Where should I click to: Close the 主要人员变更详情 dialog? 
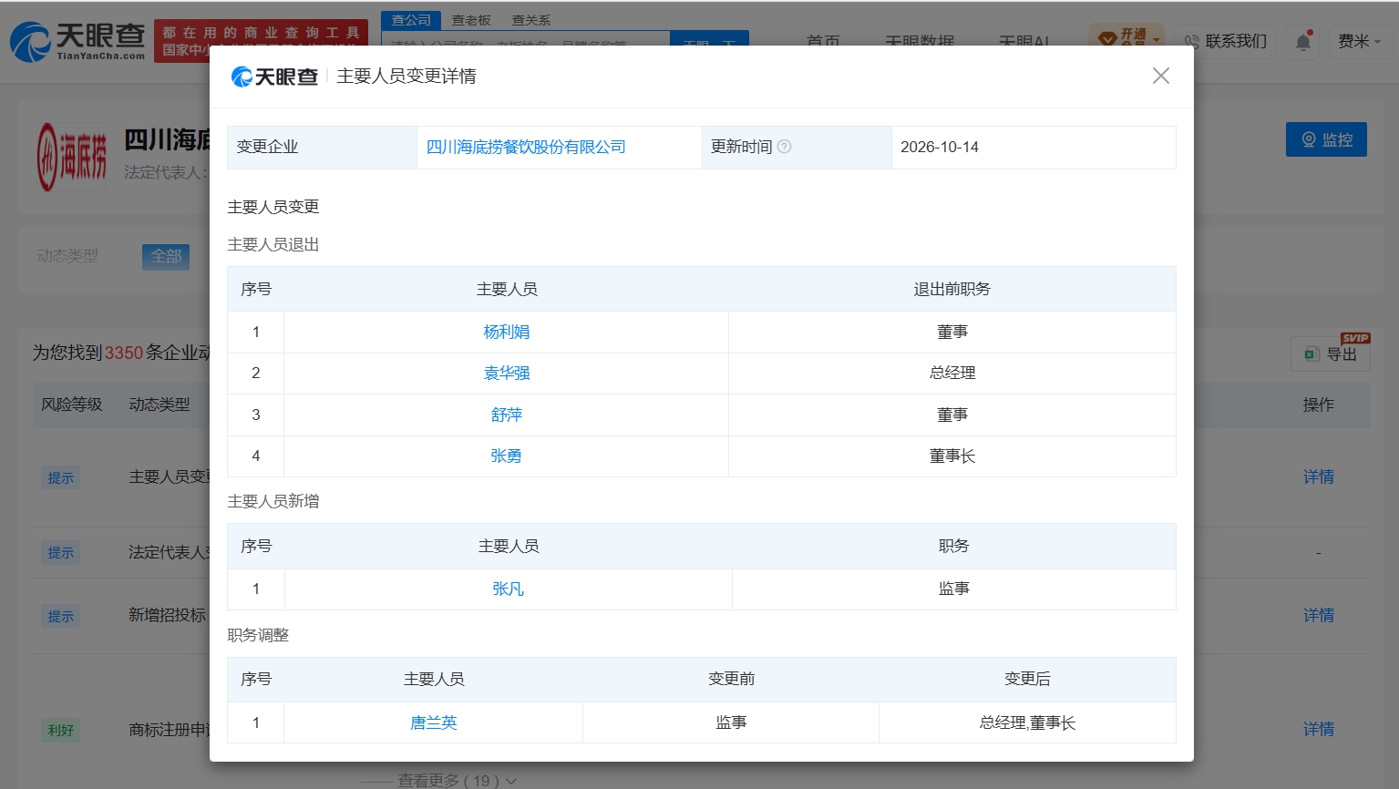pyautogui.click(x=1160, y=76)
